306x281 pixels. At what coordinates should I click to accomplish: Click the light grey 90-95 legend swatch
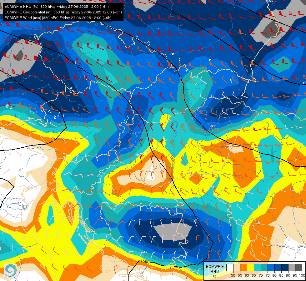(292, 267)
